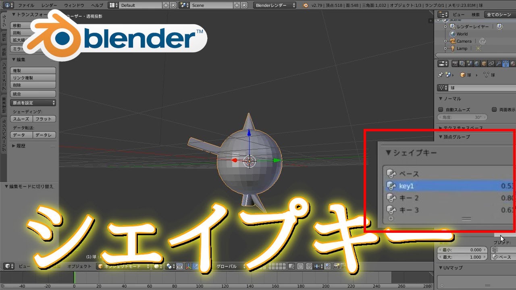Select the translate manipulator arrow icon
Viewport: 516px width, 290px height.
(x=195, y=266)
